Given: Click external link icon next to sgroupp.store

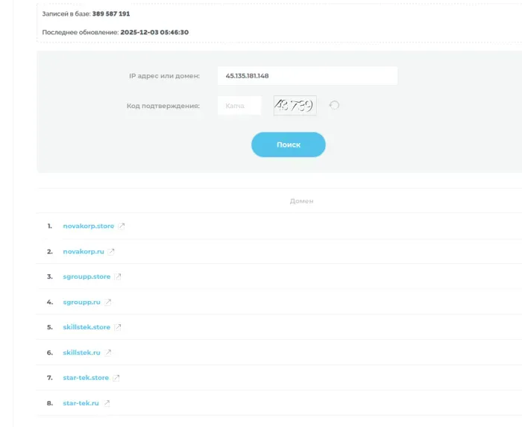Looking at the screenshot, I should [118, 276].
